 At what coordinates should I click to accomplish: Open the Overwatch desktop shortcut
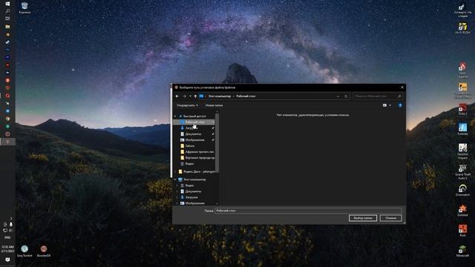(x=462, y=191)
